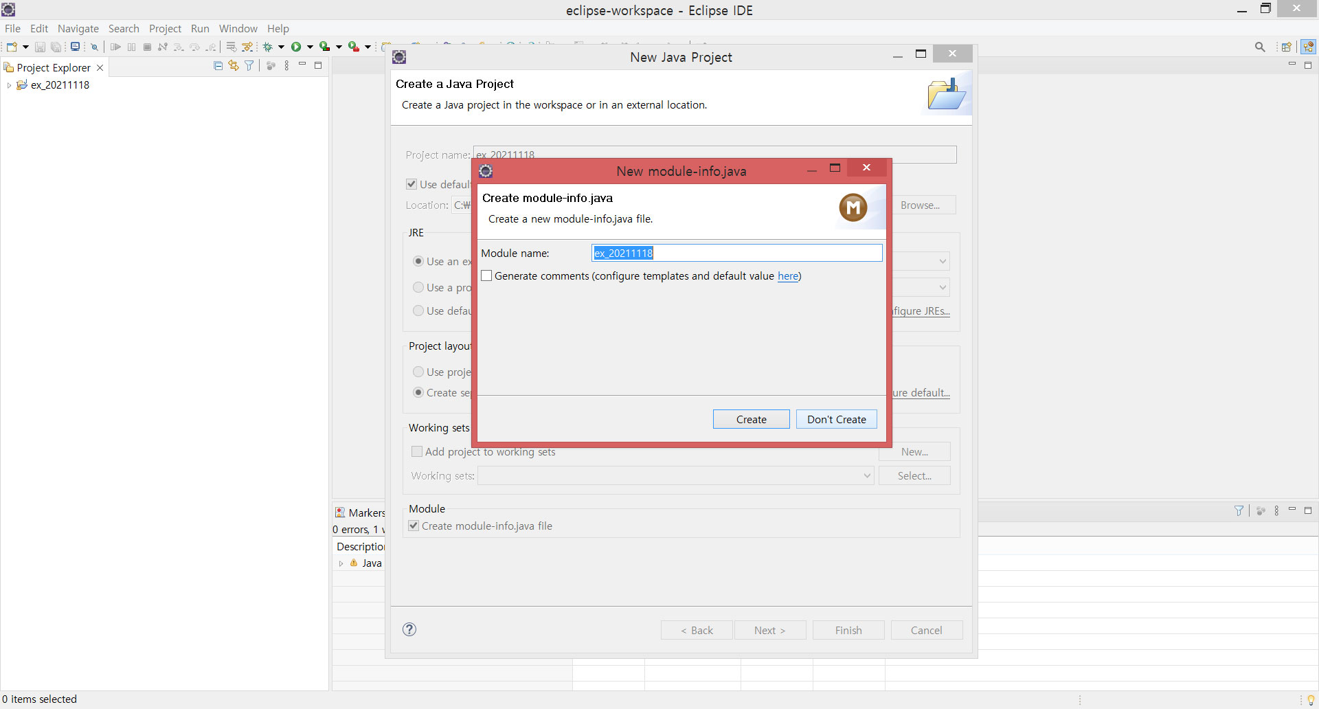This screenshot has width=1319, height=709.
Task: Toggle Add project to working sets checkbox
Action: pos(416,451)
